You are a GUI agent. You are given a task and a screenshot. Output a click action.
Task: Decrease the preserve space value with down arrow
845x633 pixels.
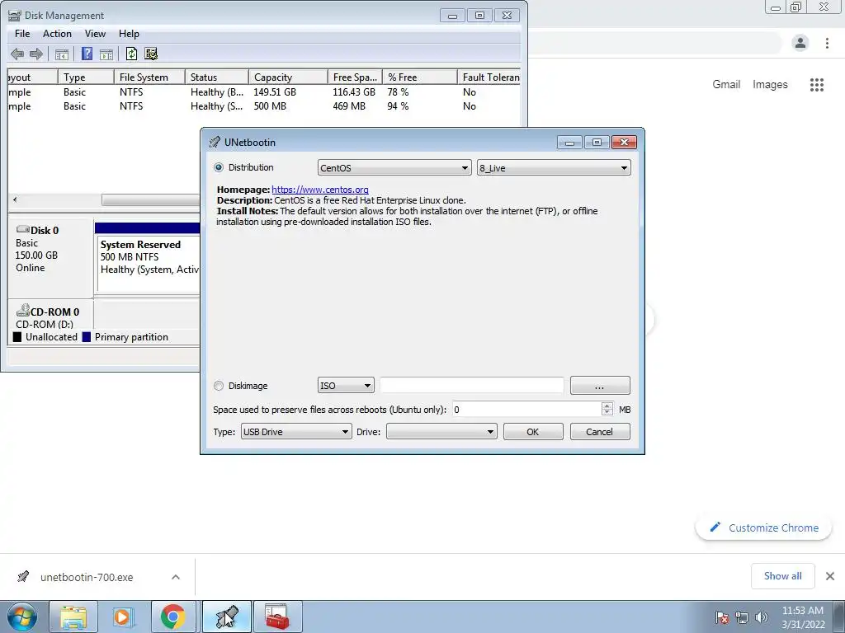607,413
